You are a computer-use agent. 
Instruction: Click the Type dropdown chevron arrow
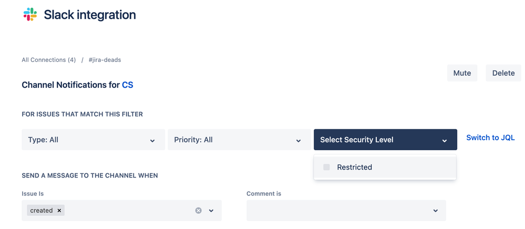tap(152, 141)
